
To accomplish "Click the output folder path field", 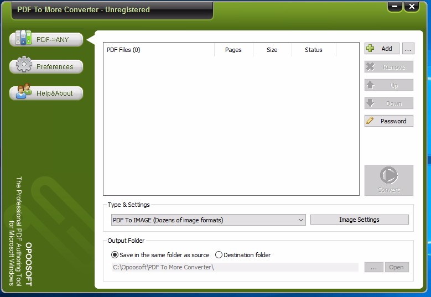I will [235, 267].
